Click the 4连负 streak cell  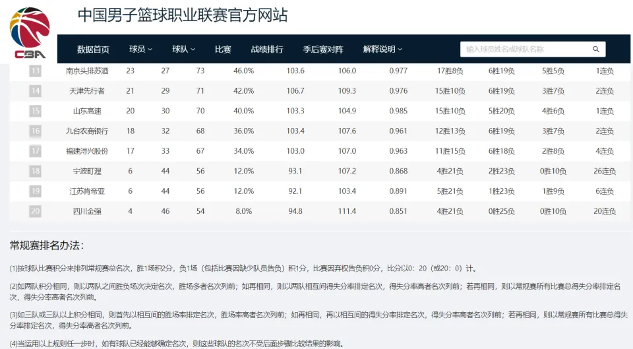tap(605, 151)
